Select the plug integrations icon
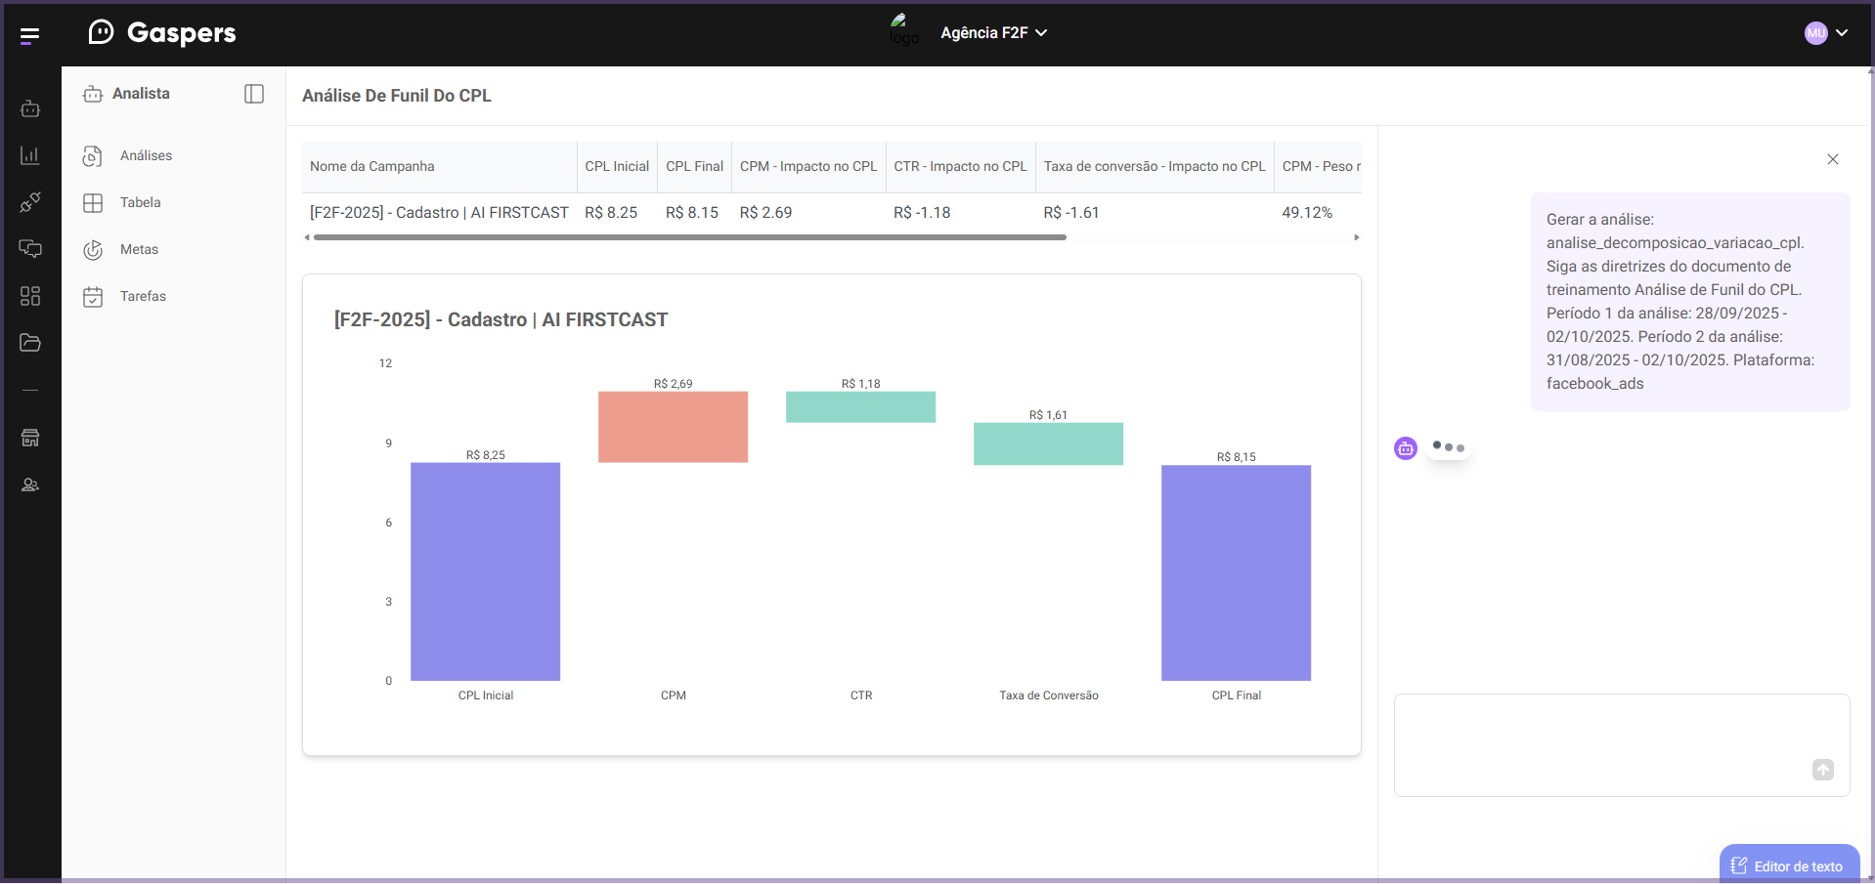 pyautogui.click(x=30, y=202)
